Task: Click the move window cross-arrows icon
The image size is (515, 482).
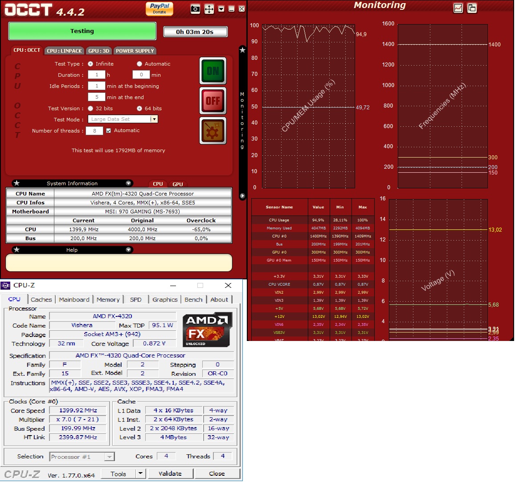Action: click(209, 9)
